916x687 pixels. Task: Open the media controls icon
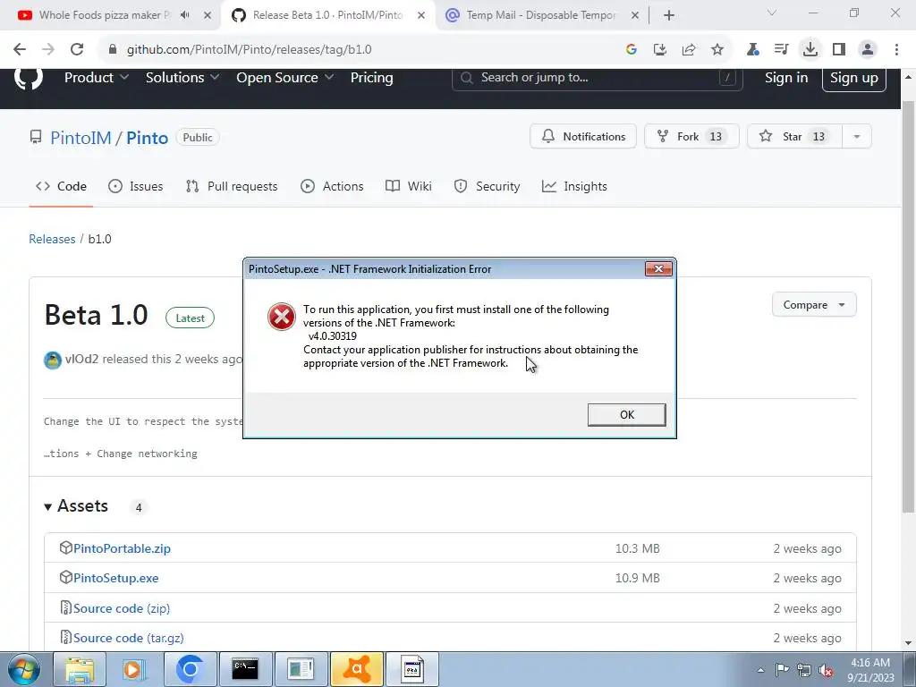[x=781, y=50]
